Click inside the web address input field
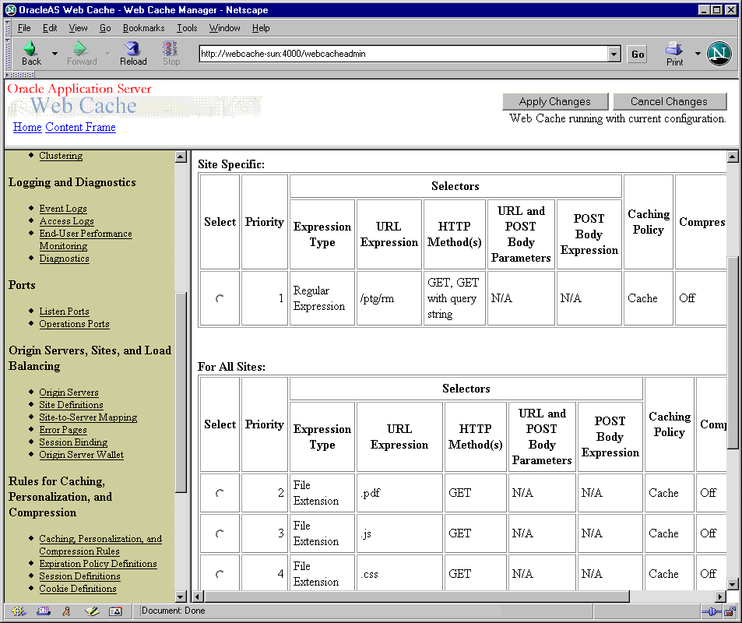This screenshot has width=742, height=623. click(389, 55)
